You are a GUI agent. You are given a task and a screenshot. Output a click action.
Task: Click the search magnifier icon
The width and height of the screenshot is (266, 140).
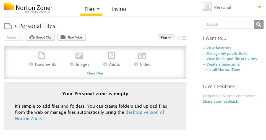[258, 24]
